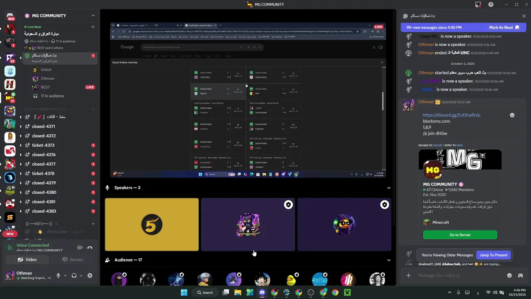
Task: Click the cancel link under edit box
Action: point(437,145)
